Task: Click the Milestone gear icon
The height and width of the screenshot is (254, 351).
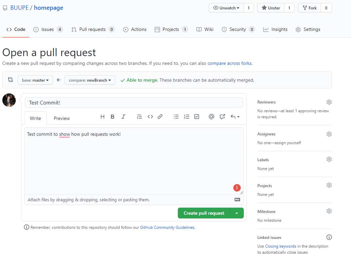Action: pyautogui.click(x=329, y=211)
